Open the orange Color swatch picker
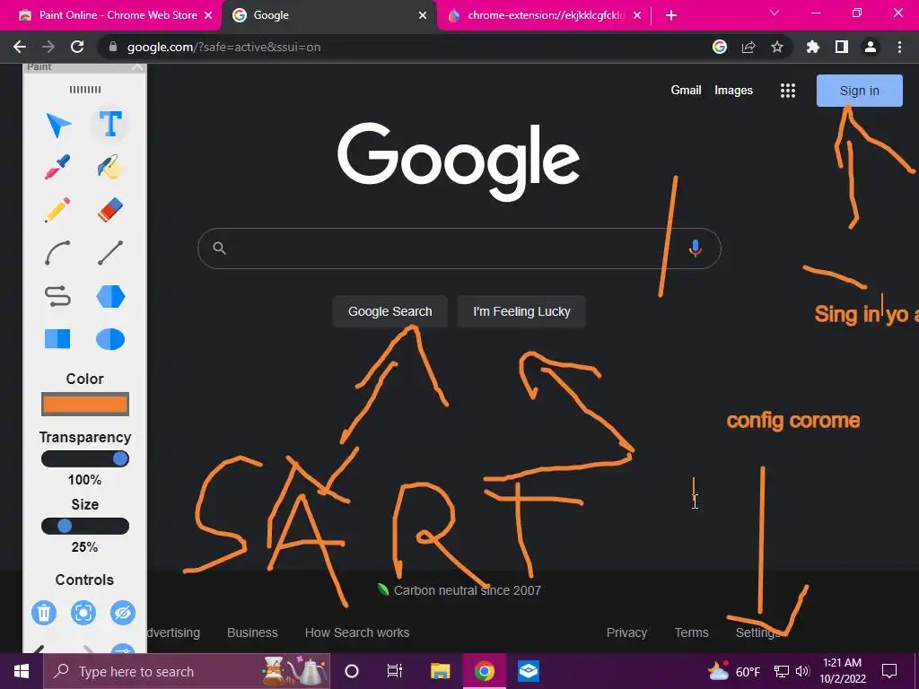Image resolution: width=919 pixels, height=689 pixels. 85,405
